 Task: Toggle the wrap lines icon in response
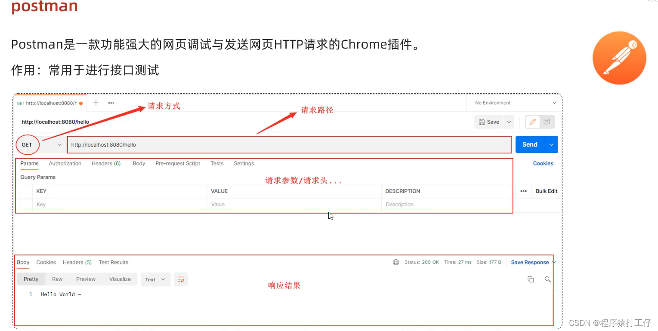(181, 279)
